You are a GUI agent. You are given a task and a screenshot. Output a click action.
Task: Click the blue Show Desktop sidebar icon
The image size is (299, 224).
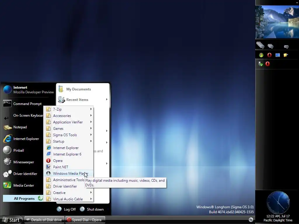pyautogui.click(x=278, y=55)
